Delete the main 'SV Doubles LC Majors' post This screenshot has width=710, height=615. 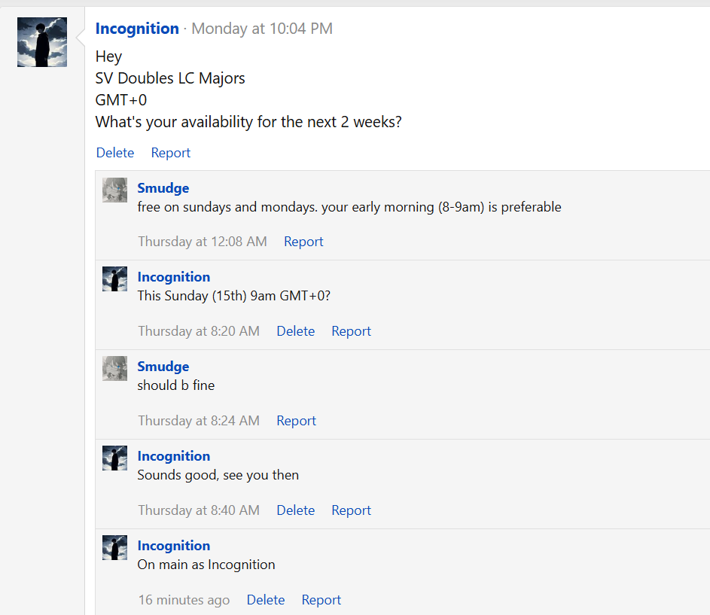(x=115, y=153)
